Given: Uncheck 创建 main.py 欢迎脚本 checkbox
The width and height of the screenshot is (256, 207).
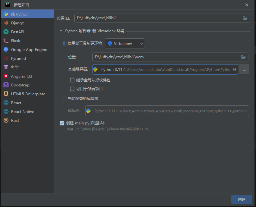Looking at the screenshot, I should [x=62, y=123].
